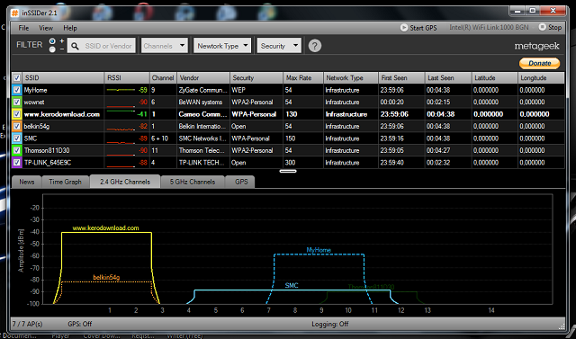Click the Stop scanning icon
This screenshot has width=576, height=339.
(x=542, y=27)
